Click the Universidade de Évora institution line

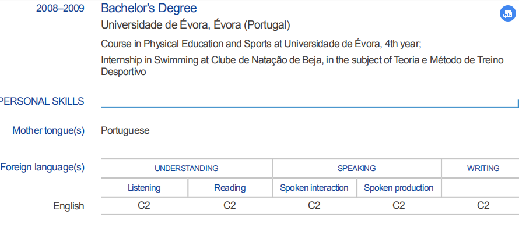tap(195, 25)
